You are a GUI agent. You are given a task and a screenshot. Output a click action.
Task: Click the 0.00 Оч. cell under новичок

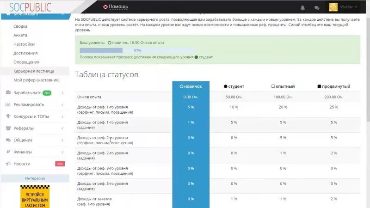click(191, 97)
